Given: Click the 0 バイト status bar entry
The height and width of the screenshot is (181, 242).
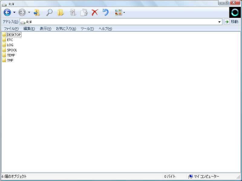Looking at the screenshot, I should [170, 176].
